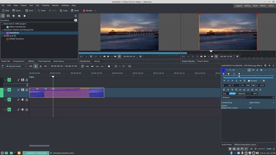Collapse the Transform, Distort and Perspective group
The height and width of the screenshot is (155, 276).
(x=2, y=30)
